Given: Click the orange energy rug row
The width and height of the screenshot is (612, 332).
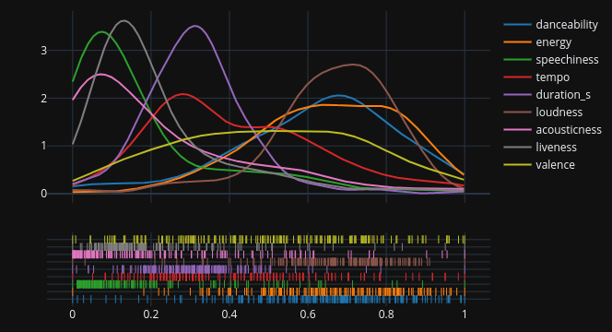Looking at the screenshot, I should coord(268,291).
